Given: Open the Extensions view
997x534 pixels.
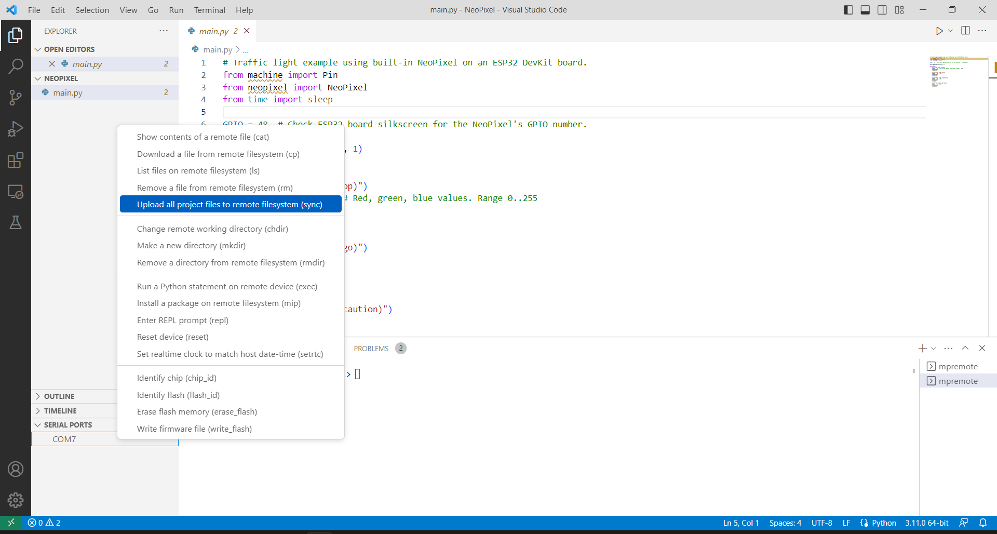Looking at the screenshot, I should (x=16, y=160).
